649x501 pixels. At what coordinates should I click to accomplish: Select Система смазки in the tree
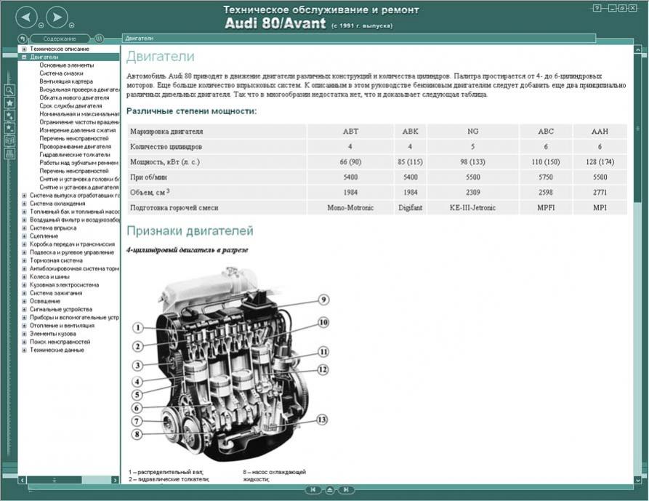pos(61,73)
